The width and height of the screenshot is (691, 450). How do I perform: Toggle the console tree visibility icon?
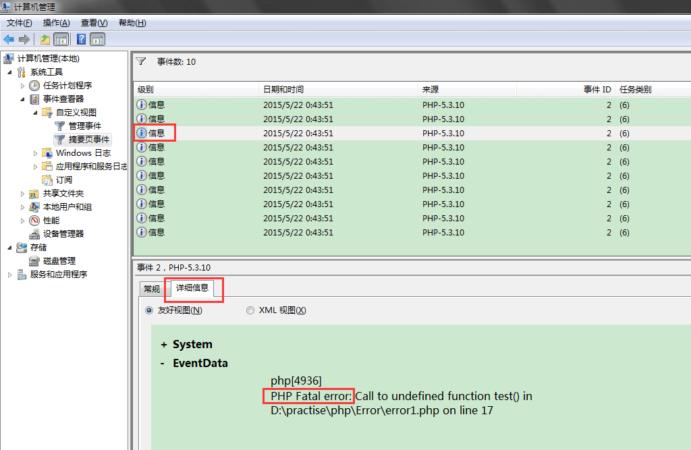point(60,39)
